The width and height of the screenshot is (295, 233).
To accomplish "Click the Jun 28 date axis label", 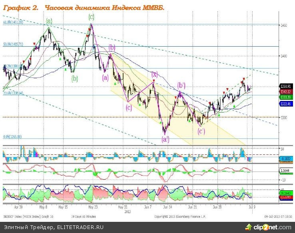I will [x=217, y=207].
